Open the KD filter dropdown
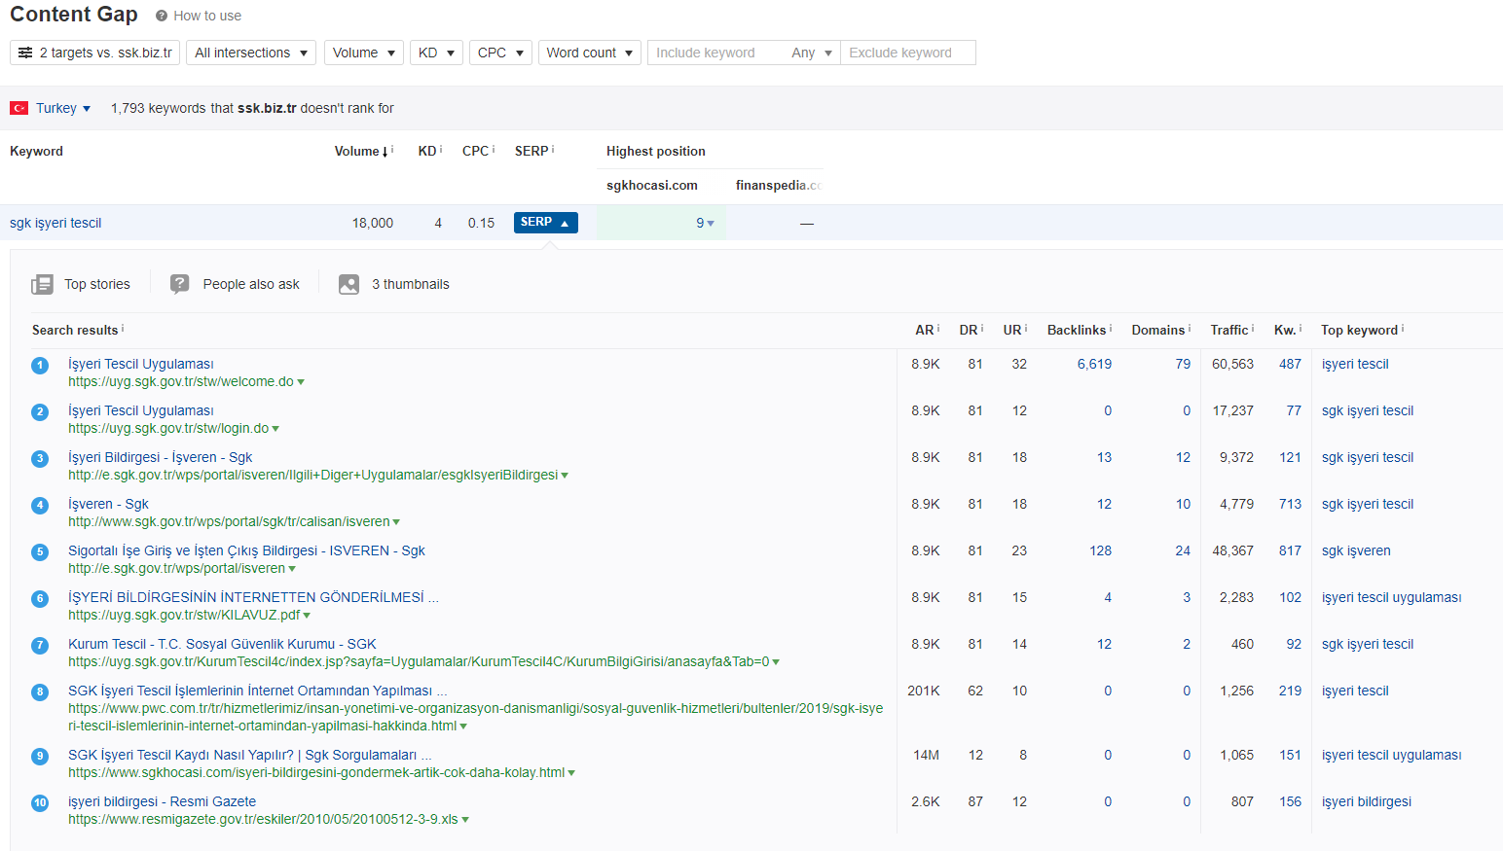The width and height of the screenshot is (1503, 851). 436,53
